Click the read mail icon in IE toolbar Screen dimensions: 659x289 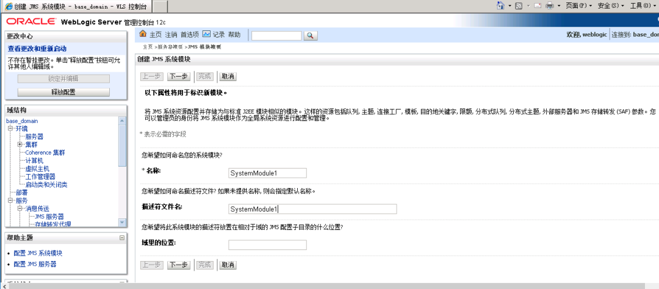[x=538, y=6]
